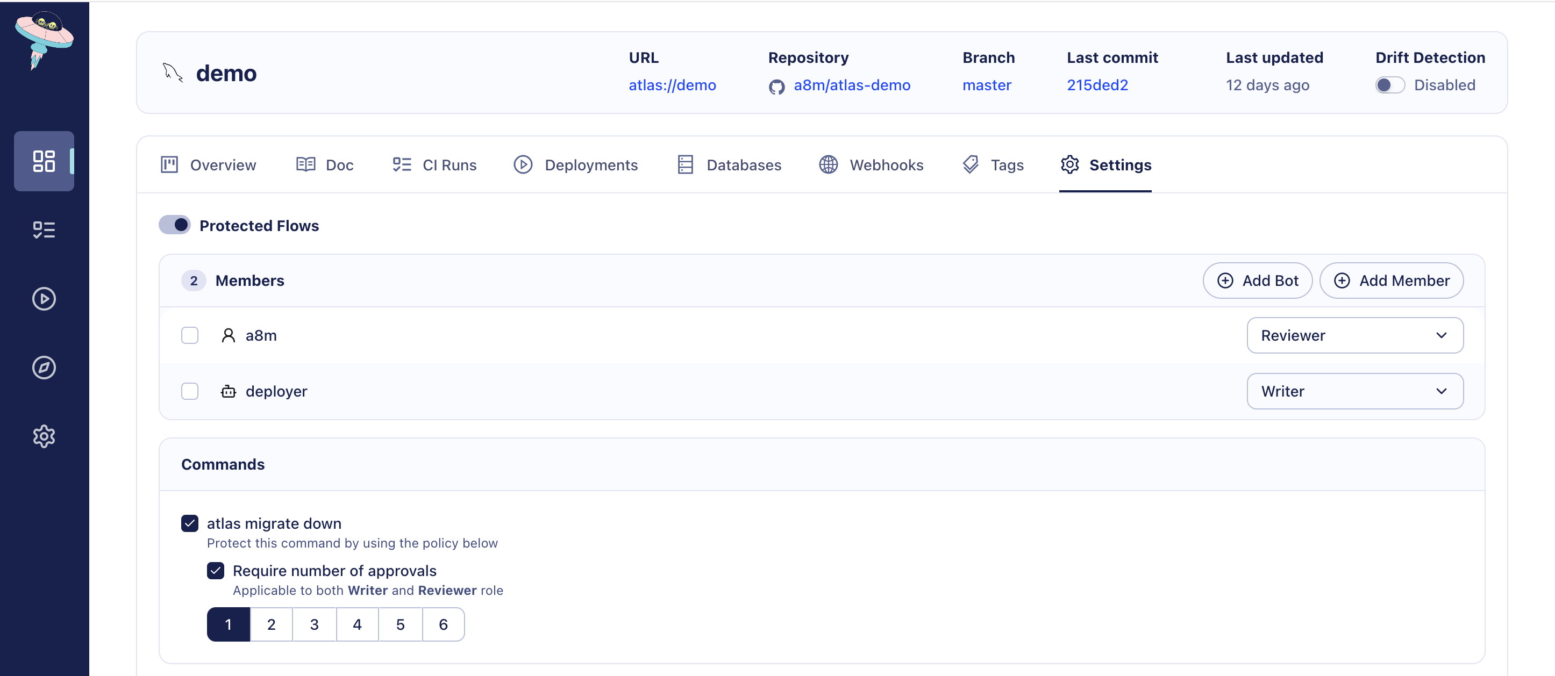Image resolution: width=1555 pixels, height=676 pixels.
Task: Open the gear settings icon in sidebar
Action: click(44, 436)
